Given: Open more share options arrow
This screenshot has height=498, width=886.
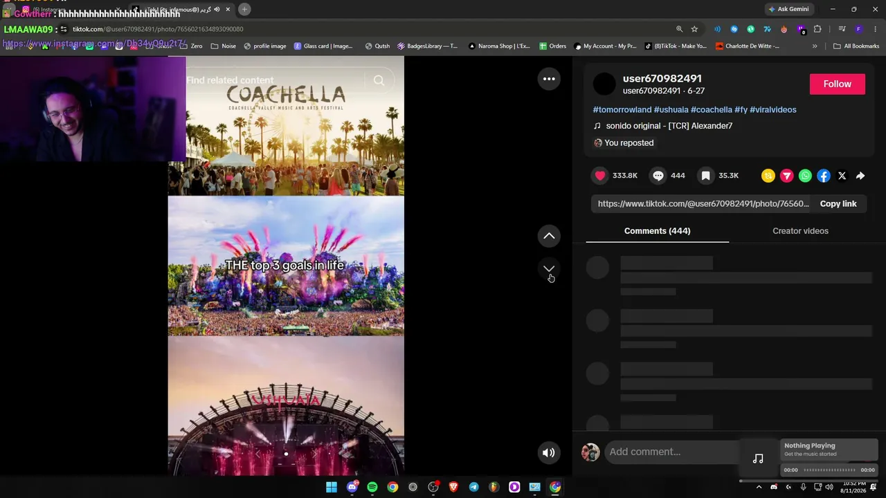Looking at the screenshot, I should pos(860,176).
